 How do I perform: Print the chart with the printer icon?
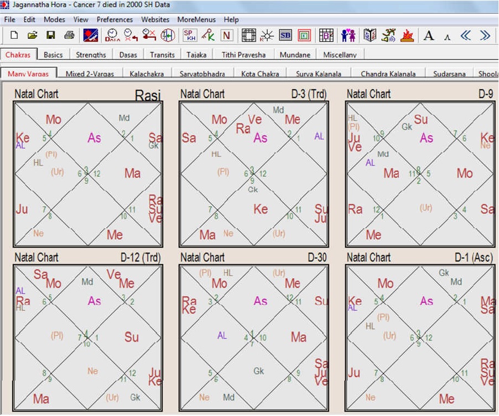pos(69,35)
